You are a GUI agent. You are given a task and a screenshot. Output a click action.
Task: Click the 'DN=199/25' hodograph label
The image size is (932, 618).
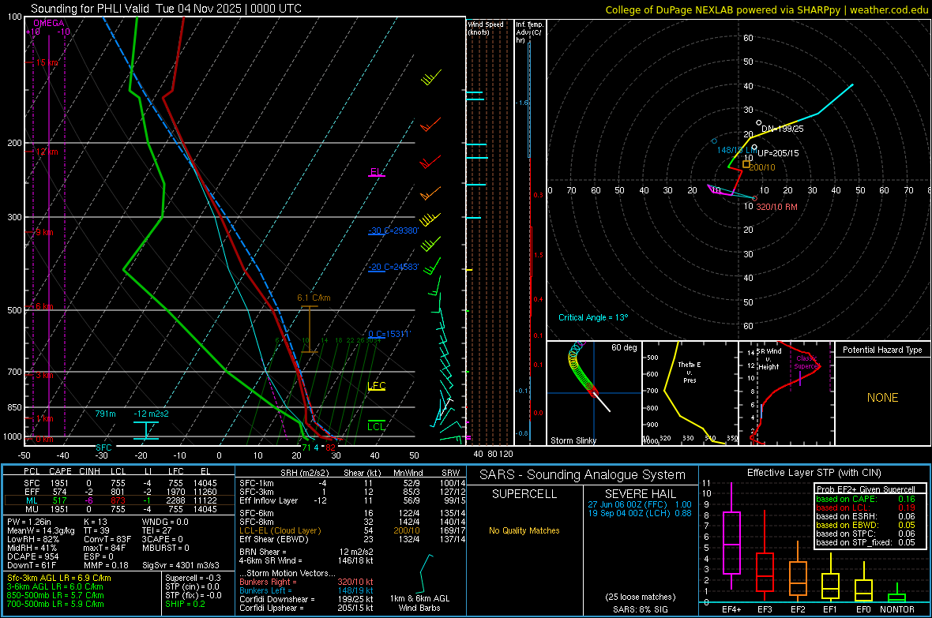click(782, 129)
